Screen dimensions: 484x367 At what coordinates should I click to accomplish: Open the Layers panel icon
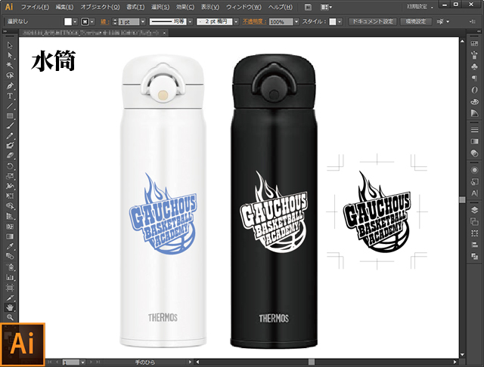tap(474, 210)
